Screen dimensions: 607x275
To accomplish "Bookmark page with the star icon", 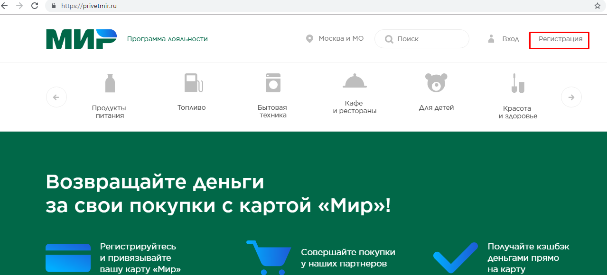I will (x=598, y=6).
